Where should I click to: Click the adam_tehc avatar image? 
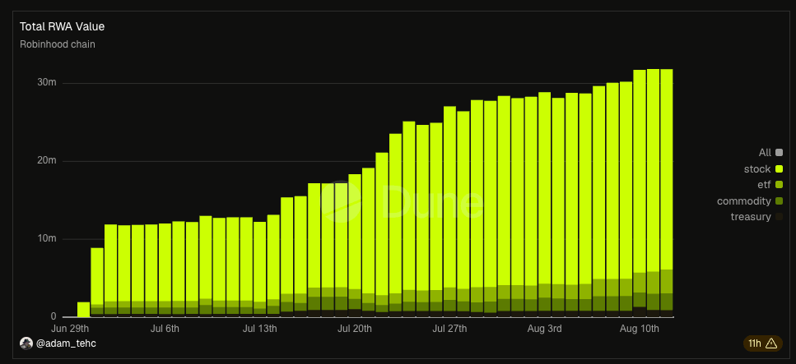point(26,343)
